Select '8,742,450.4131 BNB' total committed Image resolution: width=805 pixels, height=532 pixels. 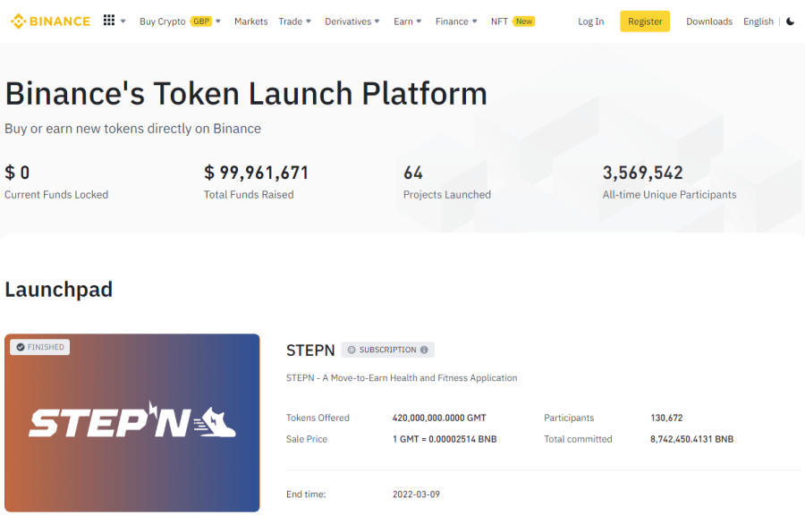click(691, 439)
